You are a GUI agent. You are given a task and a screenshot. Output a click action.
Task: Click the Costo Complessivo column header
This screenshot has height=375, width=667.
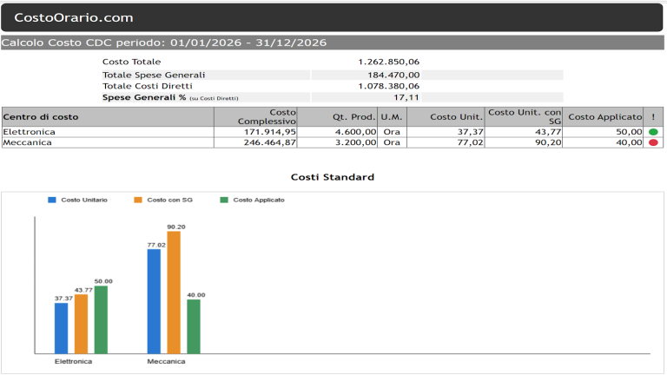(x=267, y=116)
